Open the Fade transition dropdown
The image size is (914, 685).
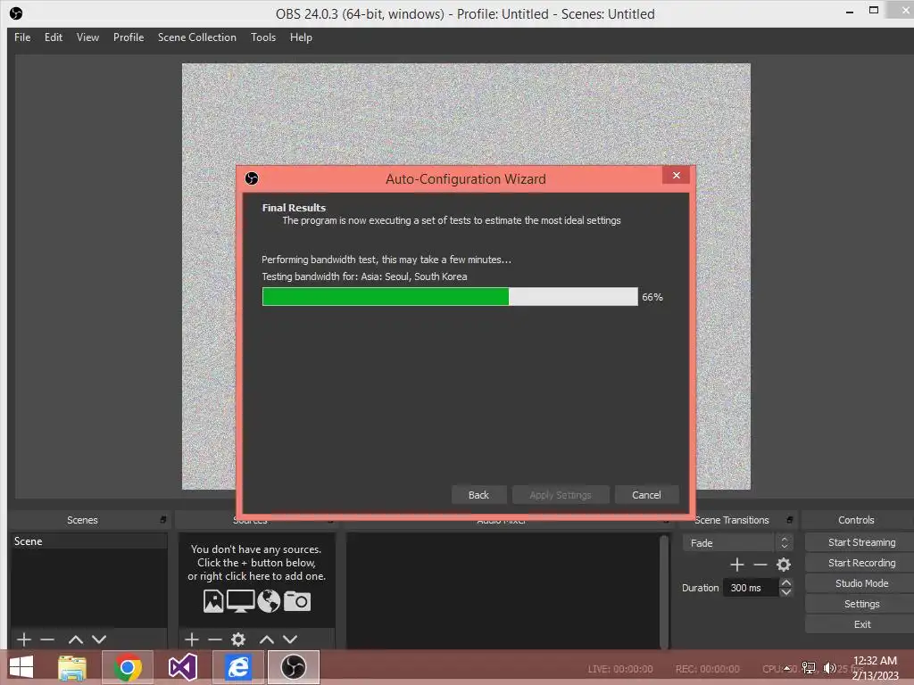click(738, 543)
